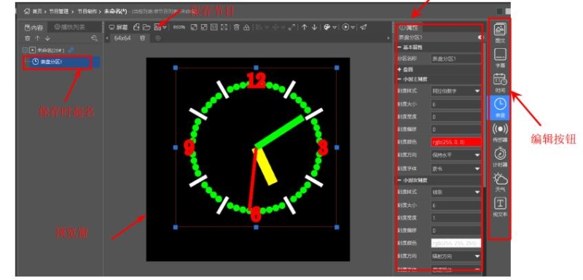Select the 纯文本 plain text tool
Image resolution: width=583 pixels, height=280 pixels.
[500, 208]
